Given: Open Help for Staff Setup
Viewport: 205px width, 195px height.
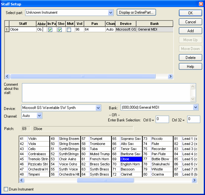Looking at the screenshot, I should point(190,67).
